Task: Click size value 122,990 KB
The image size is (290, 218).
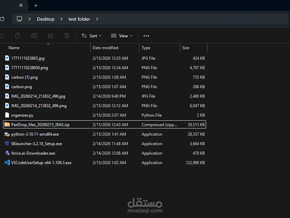Action: pos(195,163)
